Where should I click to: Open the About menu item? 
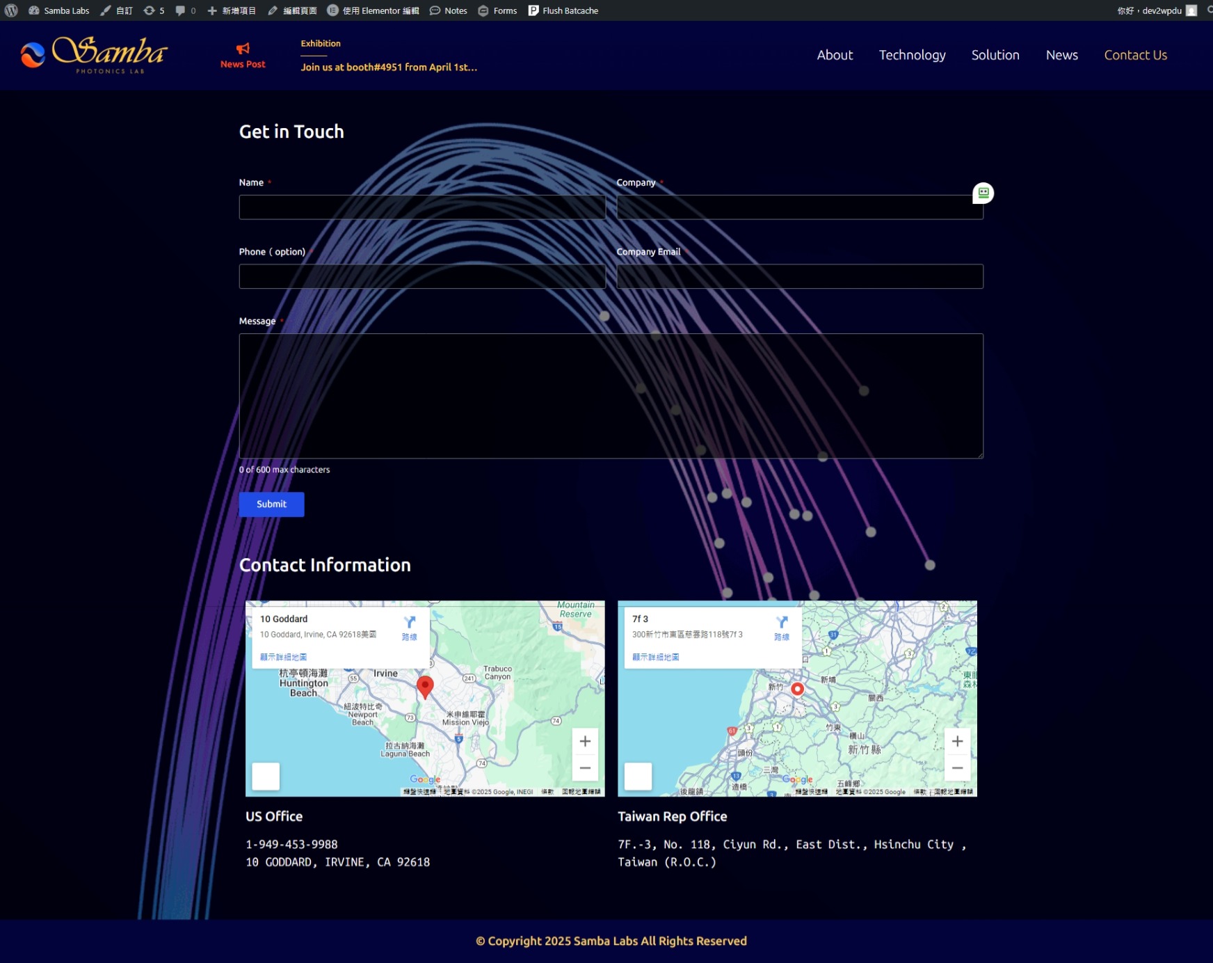point(835,55)
